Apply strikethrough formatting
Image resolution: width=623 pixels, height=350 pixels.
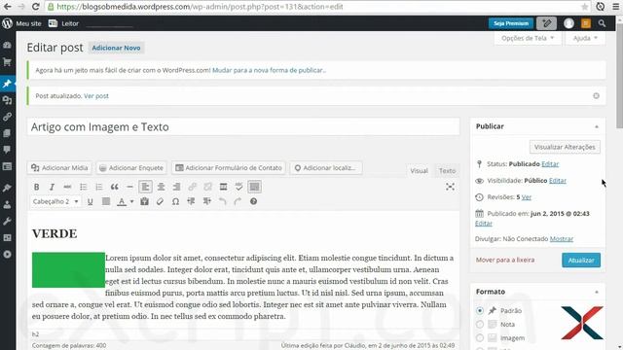click(67, 187)
